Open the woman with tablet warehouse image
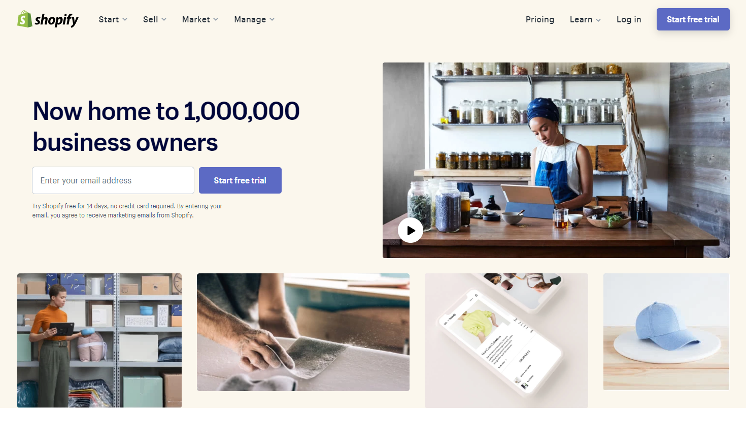The image size is (746, 442). (99, 340)
